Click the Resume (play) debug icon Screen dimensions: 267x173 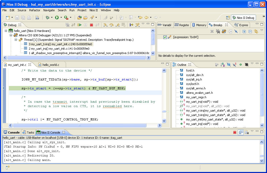[x=79, y=25]
